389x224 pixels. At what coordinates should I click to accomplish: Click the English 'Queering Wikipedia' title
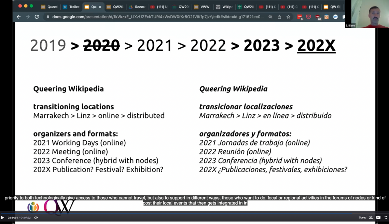tap(68, 89)
